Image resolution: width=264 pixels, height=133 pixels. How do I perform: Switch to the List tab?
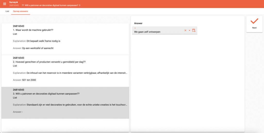pyautogui.click(x=7, y=11)
